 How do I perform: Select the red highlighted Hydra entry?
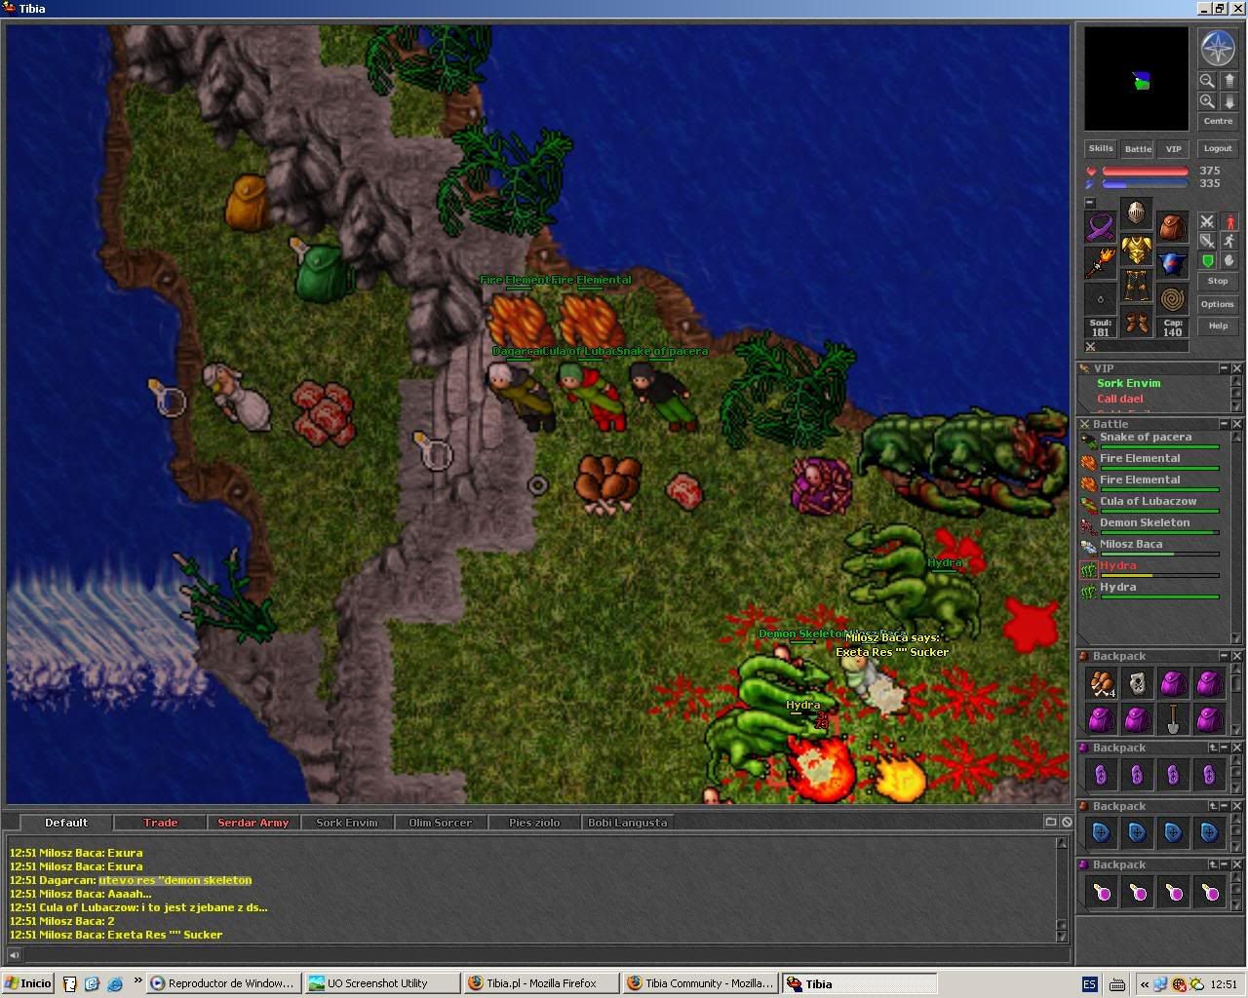[1150, 567]
